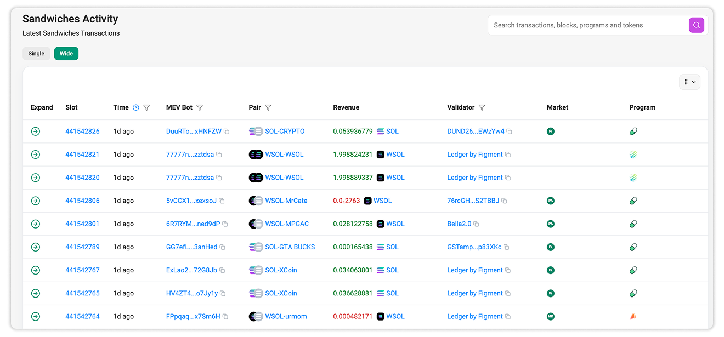This screenshot has height=337, width=724.
Task: Expand the row for slot 441542801
Action: pyautogui.click(x=36, y=224)
